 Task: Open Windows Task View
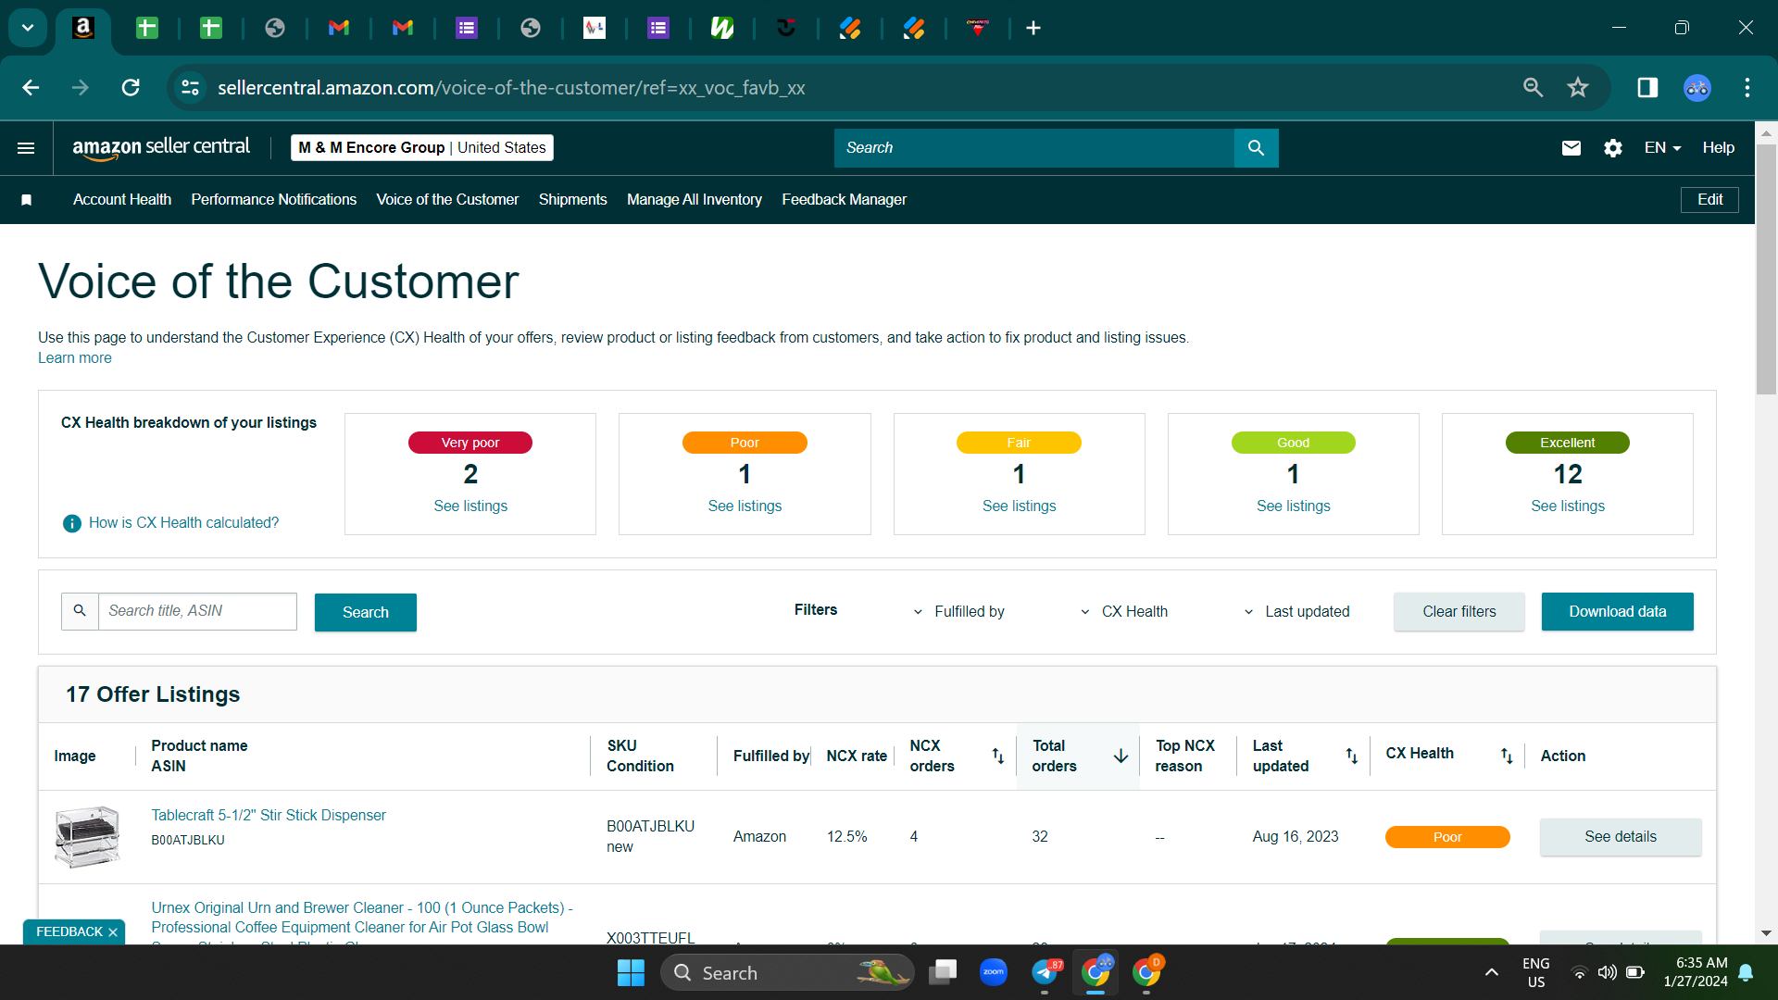[x=943, y=972]
